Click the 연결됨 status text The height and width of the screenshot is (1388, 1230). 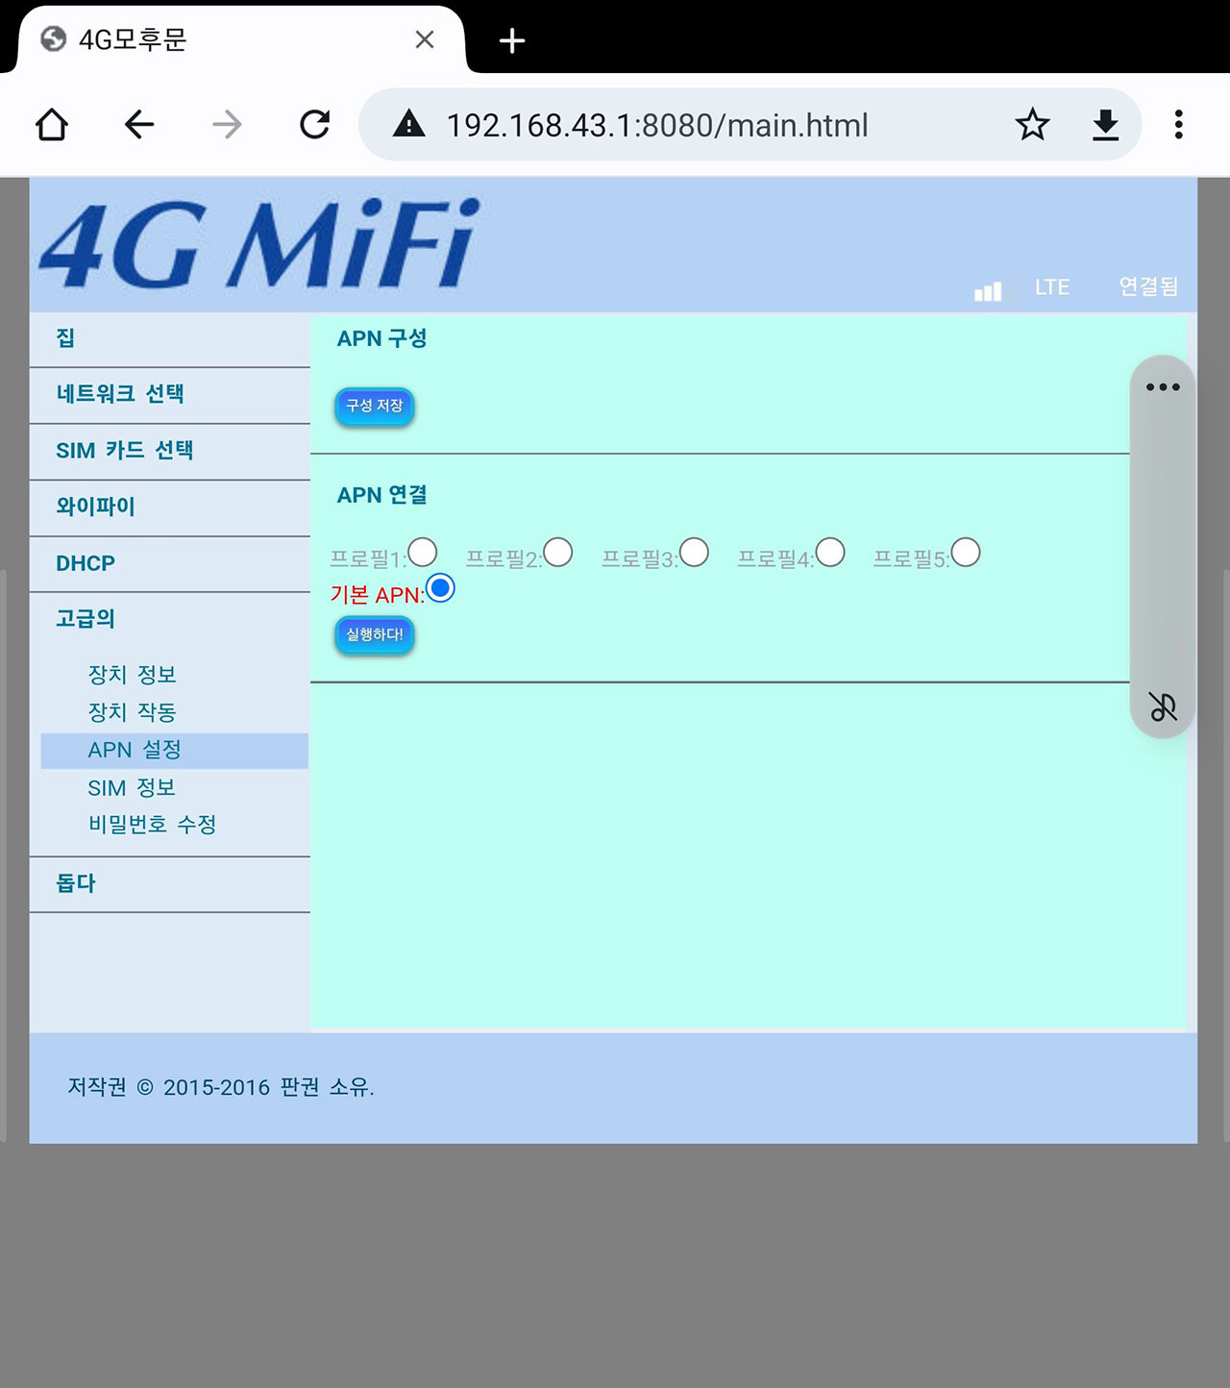1148,286
